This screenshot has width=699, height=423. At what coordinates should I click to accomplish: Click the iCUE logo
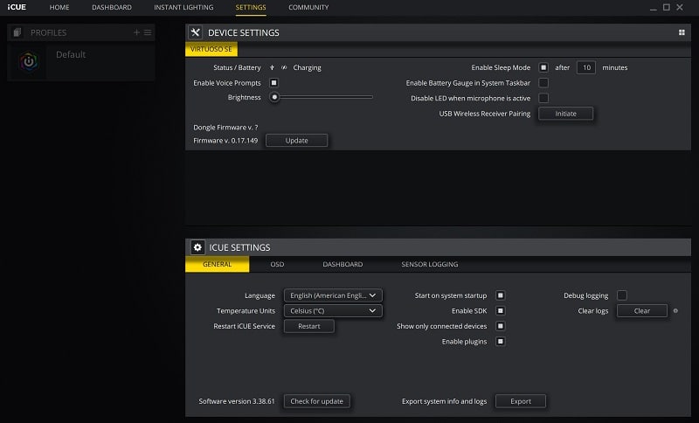(x=17, y=7)
